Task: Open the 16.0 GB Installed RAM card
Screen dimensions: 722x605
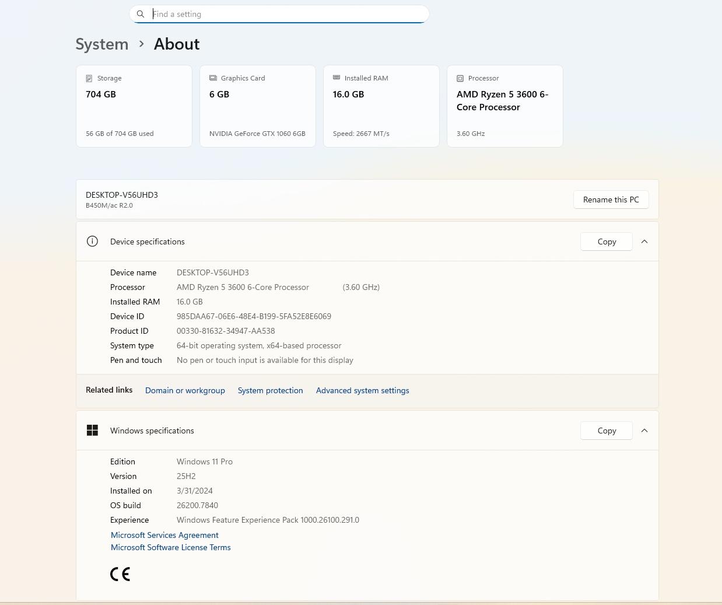Action: [x=381, y=106]
